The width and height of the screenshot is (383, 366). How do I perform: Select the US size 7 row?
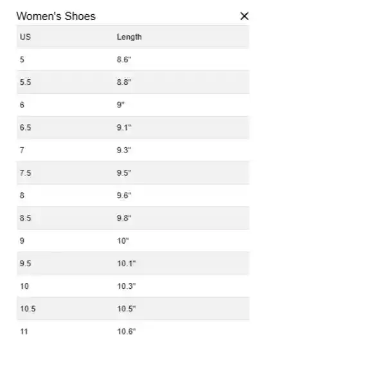point(133,150)
